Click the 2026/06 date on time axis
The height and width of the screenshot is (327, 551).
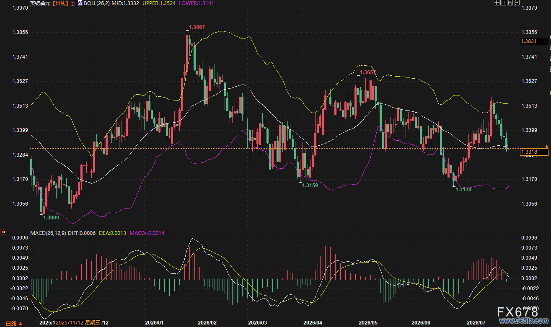(421, 323)
